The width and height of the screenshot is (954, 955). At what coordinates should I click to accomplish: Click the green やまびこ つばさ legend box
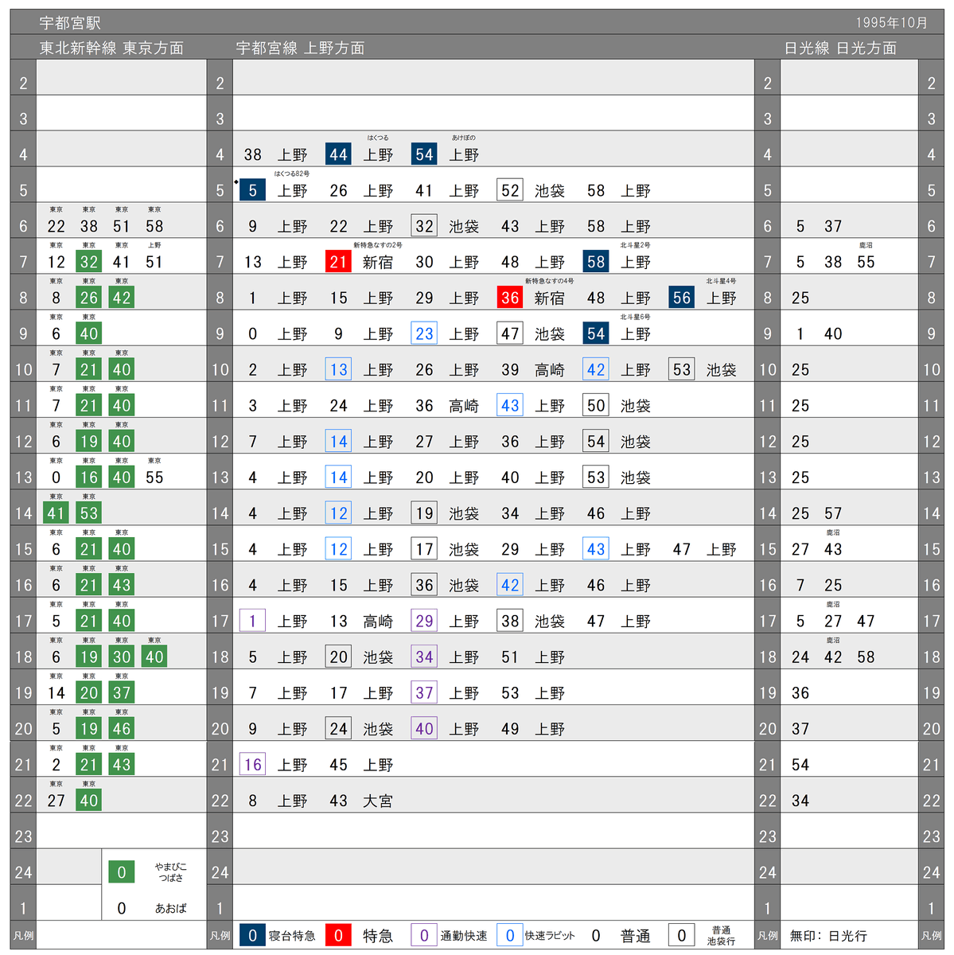click(122, 872)
